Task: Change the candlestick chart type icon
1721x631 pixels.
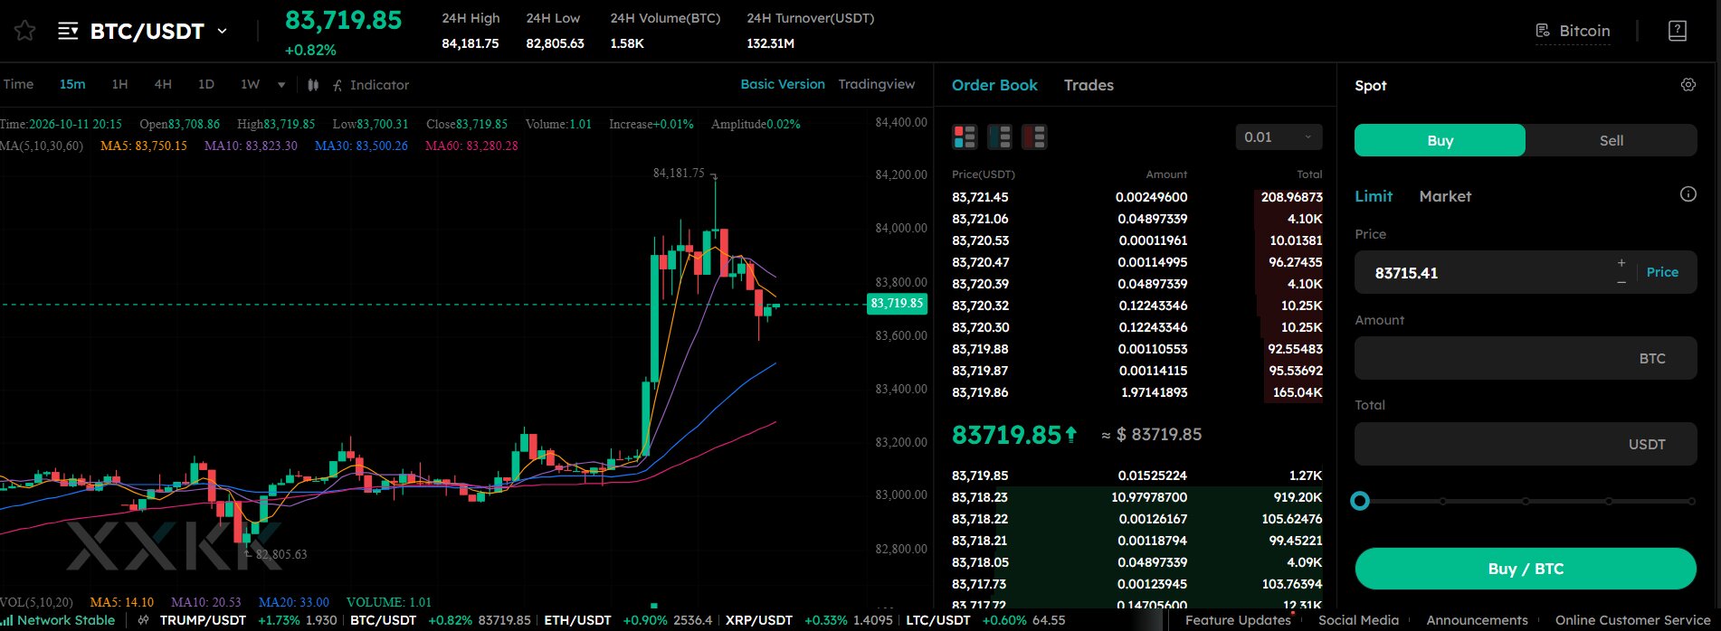Action: 313,85
